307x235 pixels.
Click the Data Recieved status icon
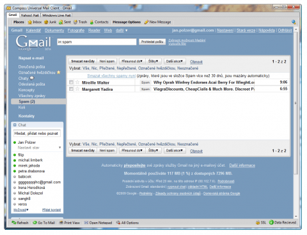271,222
